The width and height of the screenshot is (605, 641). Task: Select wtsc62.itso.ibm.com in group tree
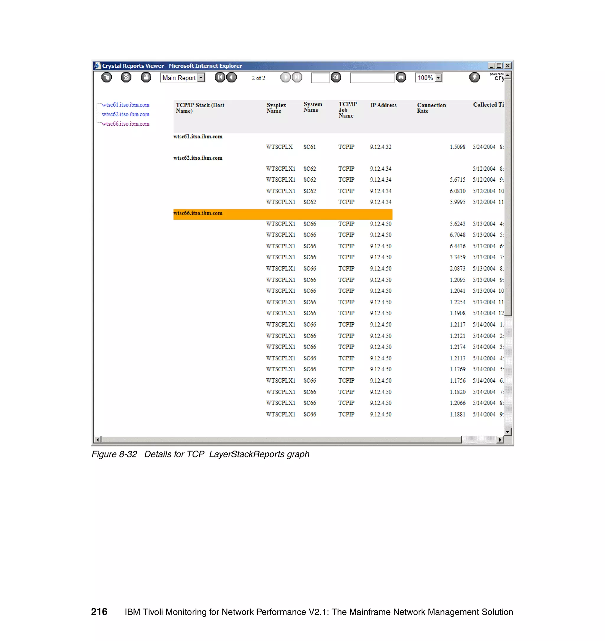click(x=126, y=114)
